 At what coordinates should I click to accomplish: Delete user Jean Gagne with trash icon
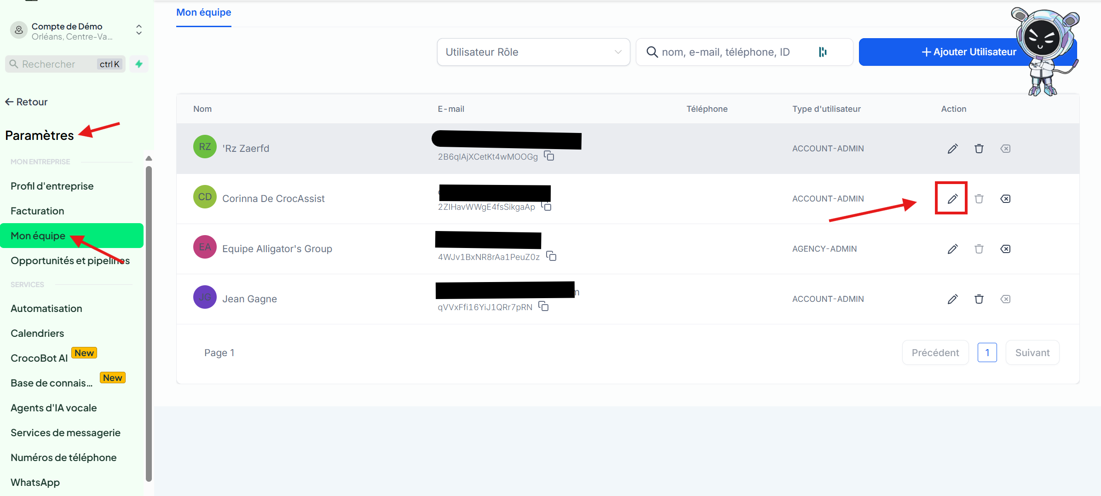979,299
